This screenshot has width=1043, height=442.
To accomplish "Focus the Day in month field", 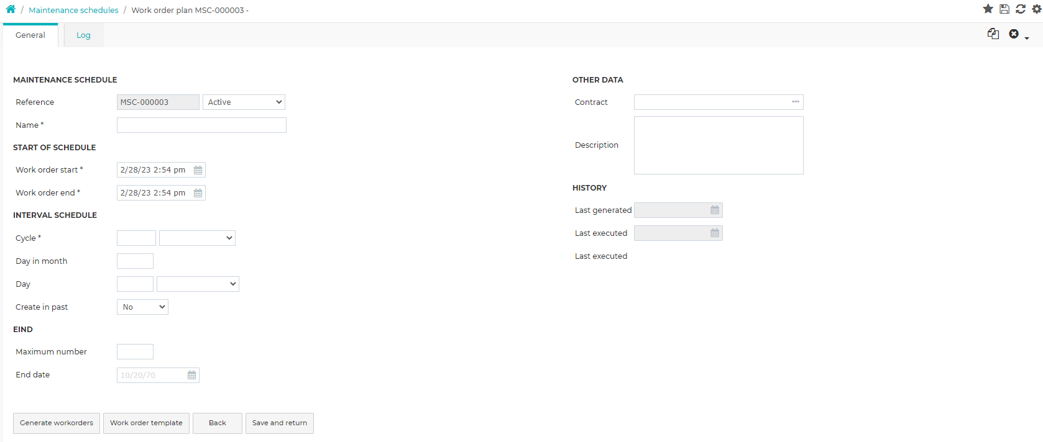I will pyautogui.click(x=135, y=261).
